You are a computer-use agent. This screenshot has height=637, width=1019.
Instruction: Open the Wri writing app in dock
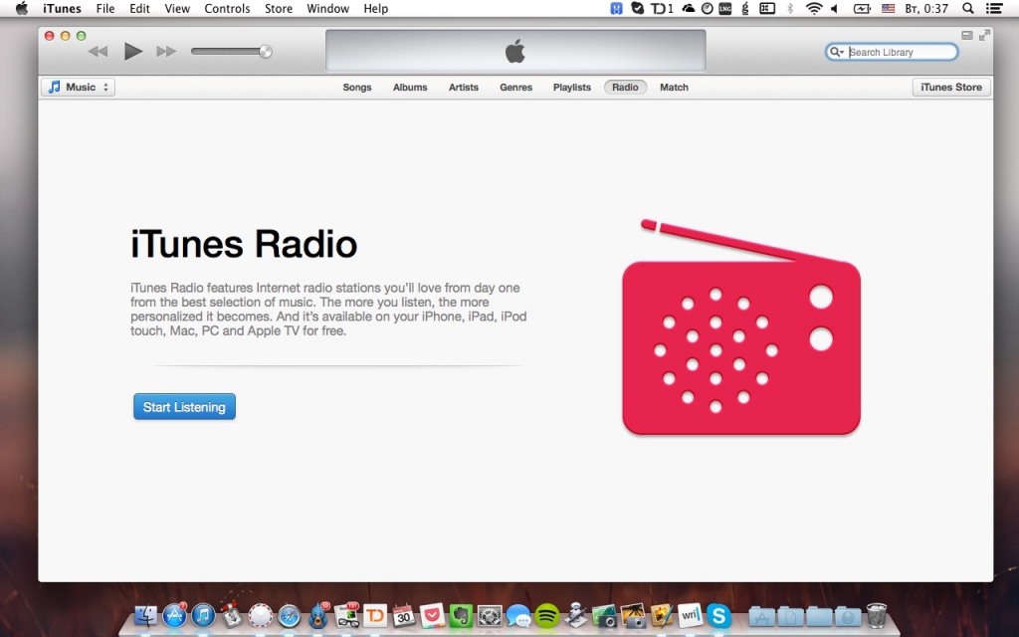(691, 615)
